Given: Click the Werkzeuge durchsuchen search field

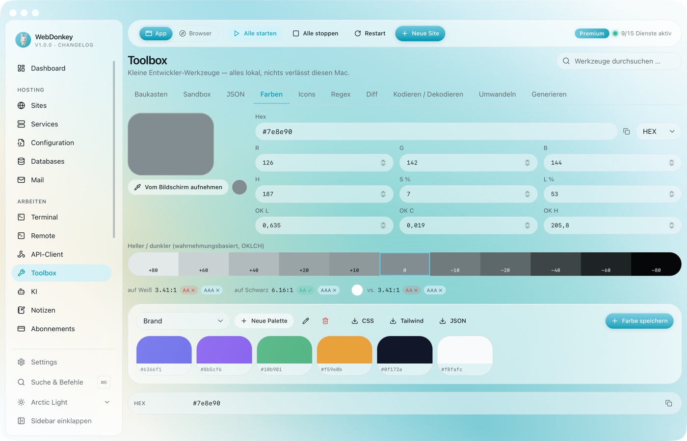Looking at the screenshot, I should 619,61.
